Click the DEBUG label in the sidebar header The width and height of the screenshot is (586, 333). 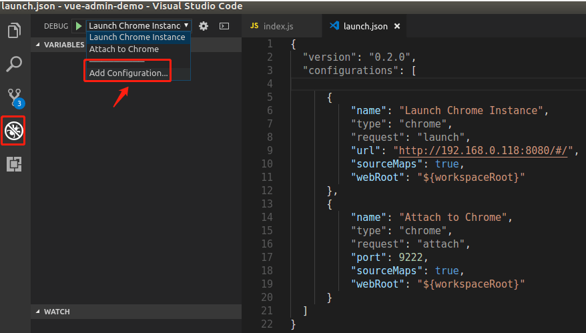click(56, 26)
